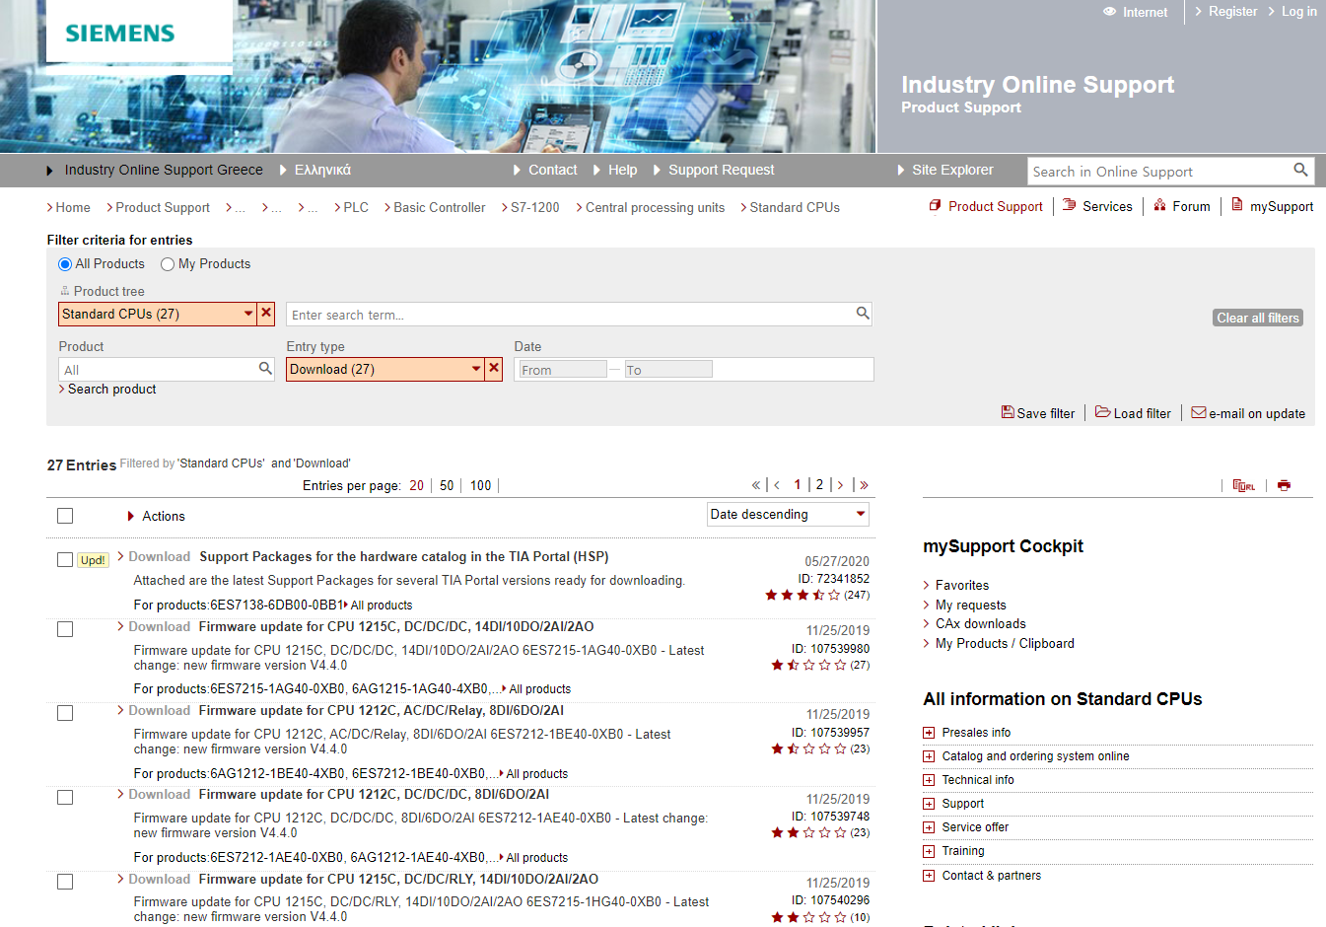Click the e-mail on update envelope icon
Viewport: 1326px width, 927px height.
(1199, 412)
